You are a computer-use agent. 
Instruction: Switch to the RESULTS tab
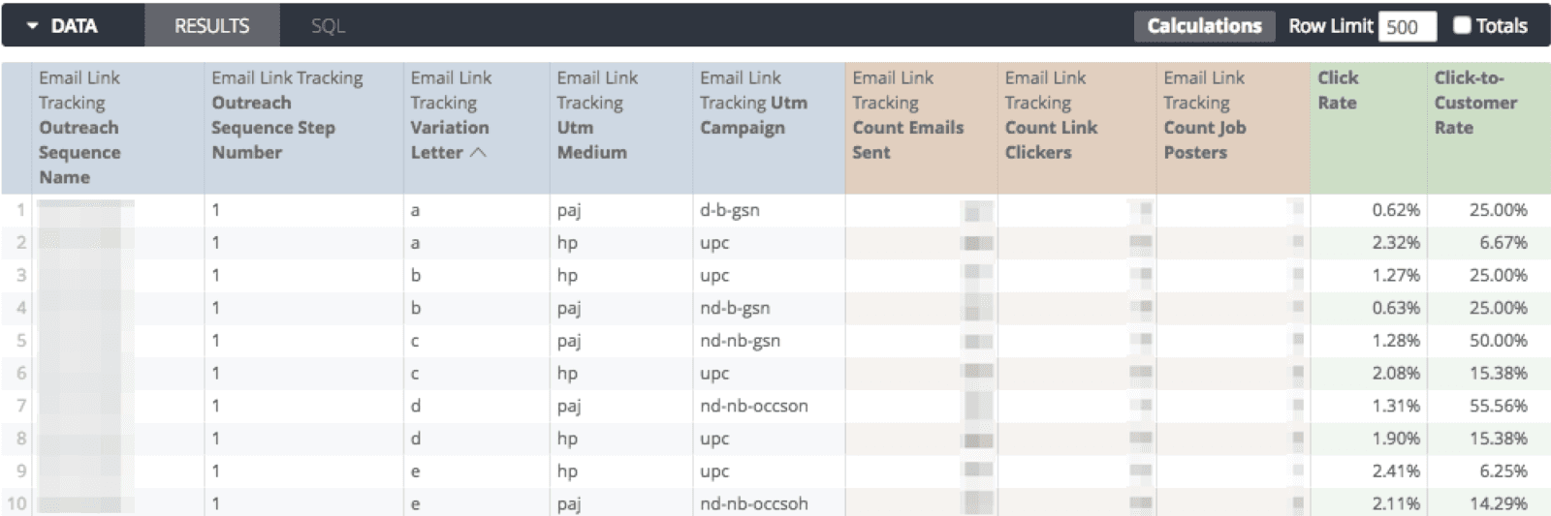click(x=211, y=26)
